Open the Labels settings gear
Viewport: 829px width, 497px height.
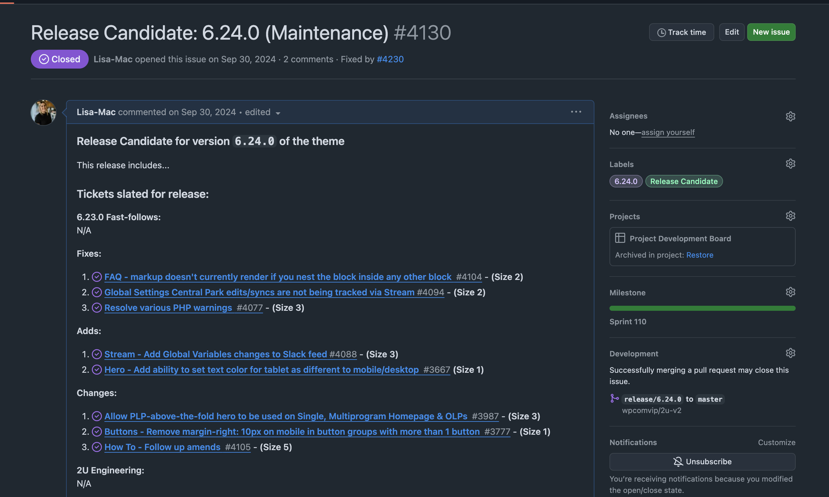pyautogui.click(x=790, y=164)
